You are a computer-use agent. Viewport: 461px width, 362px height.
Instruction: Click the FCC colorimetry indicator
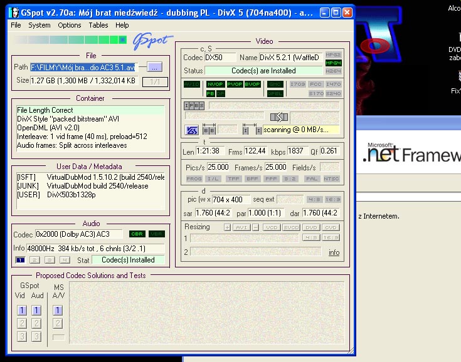tap(315, 85)
